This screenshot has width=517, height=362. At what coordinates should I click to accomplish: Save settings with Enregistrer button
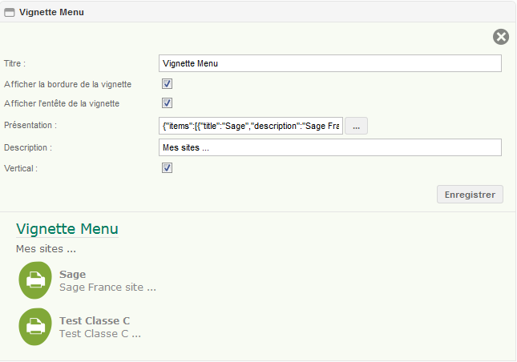[470, 195]
